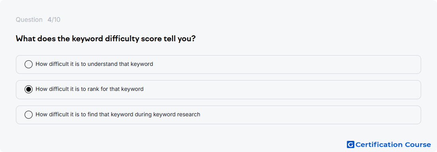Click the gray "Question" label
Screen dimensions: 437x152
[x=29, y=20]
